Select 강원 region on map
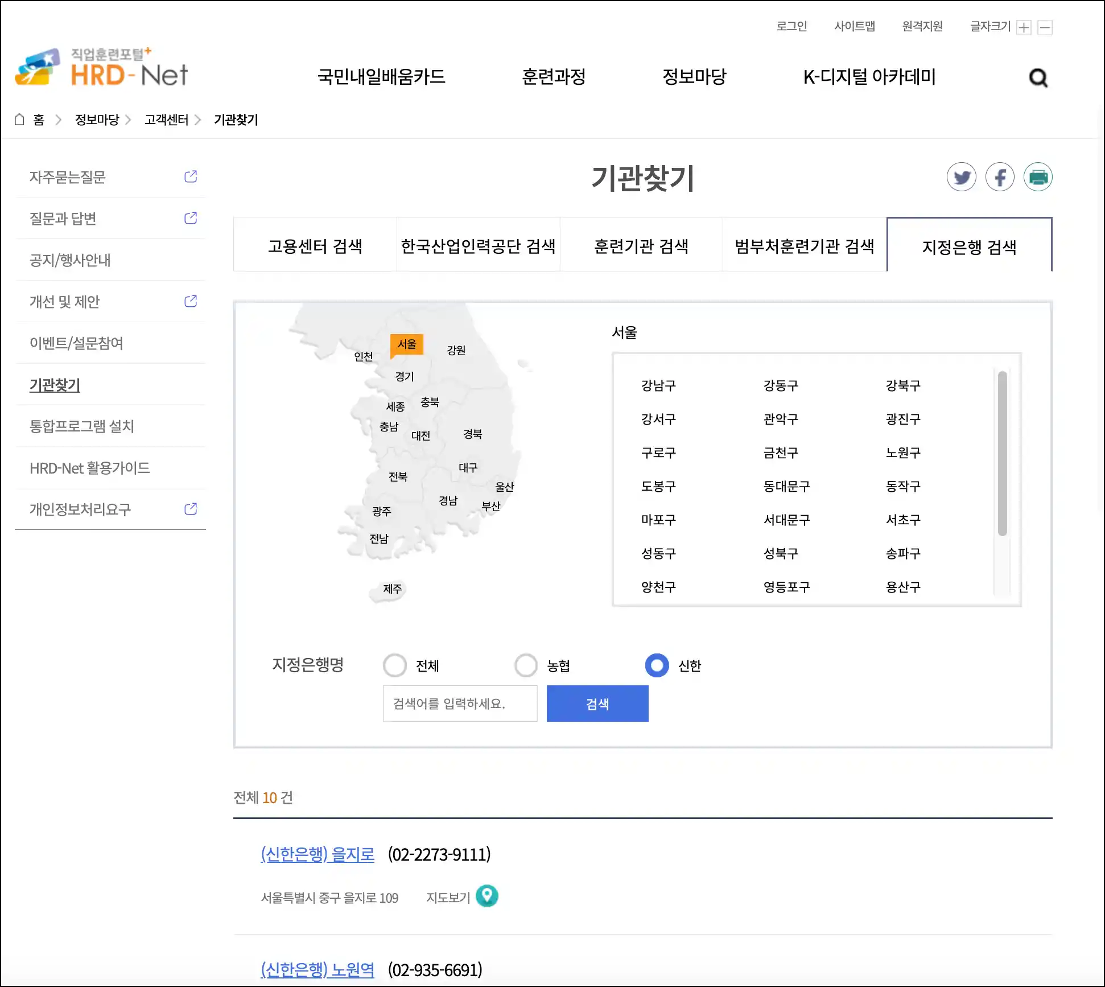Image resolution: width=1105 pixels, height=987 pixels. coord(456,350)
